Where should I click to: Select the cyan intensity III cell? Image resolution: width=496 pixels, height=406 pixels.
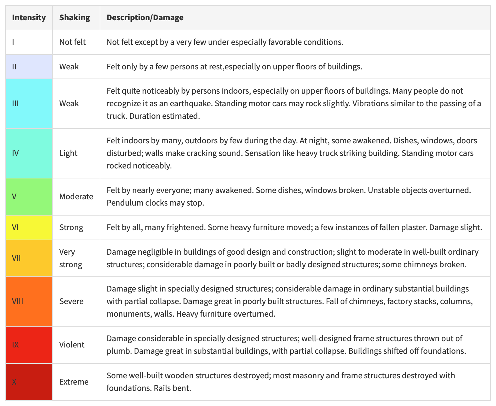29,104
